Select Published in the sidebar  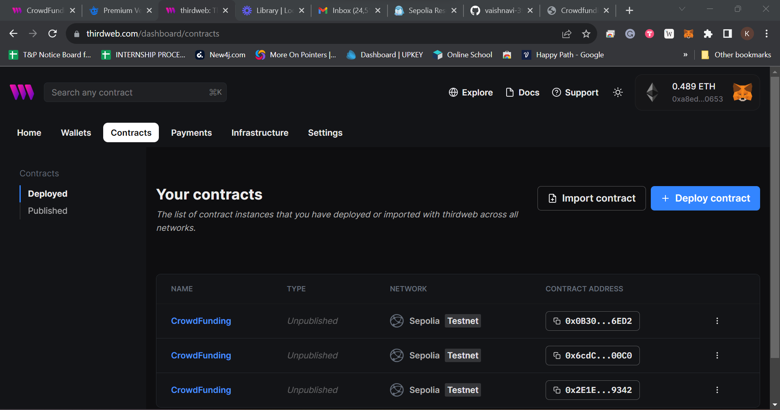pyautogui.click(x=48, y=211)
